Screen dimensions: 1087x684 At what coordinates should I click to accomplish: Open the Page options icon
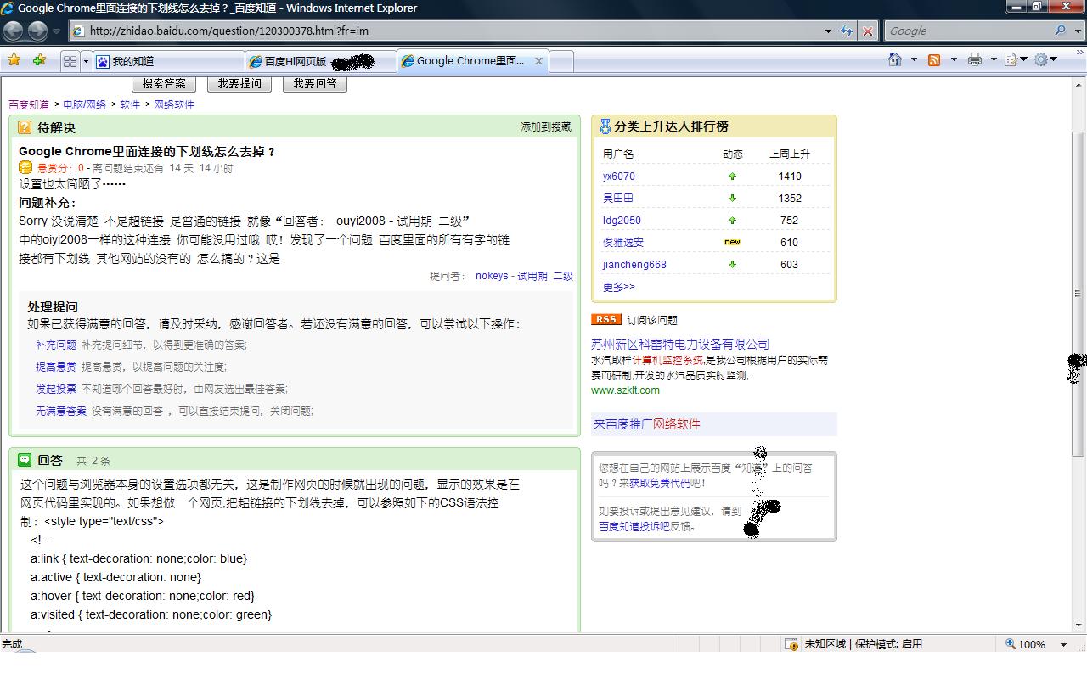point(1011,60)
